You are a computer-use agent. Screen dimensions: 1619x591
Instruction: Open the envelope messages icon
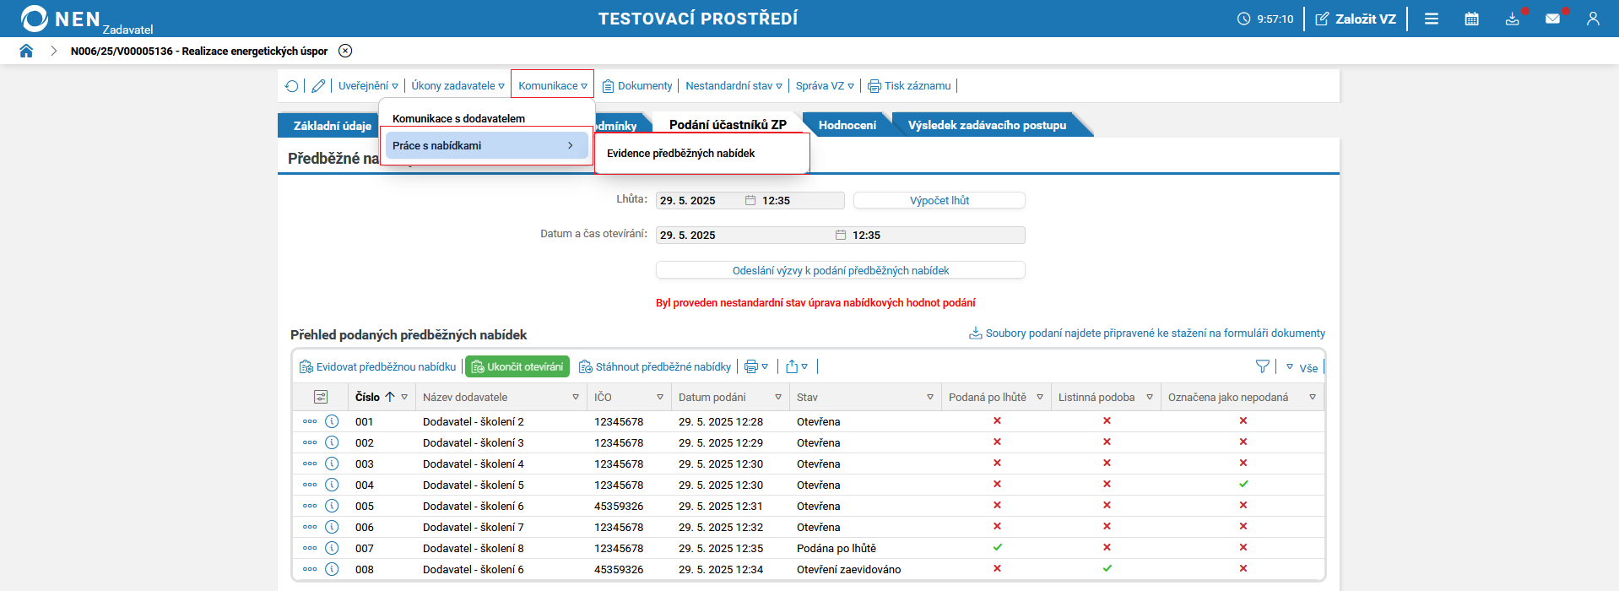tap(1552, 19)
